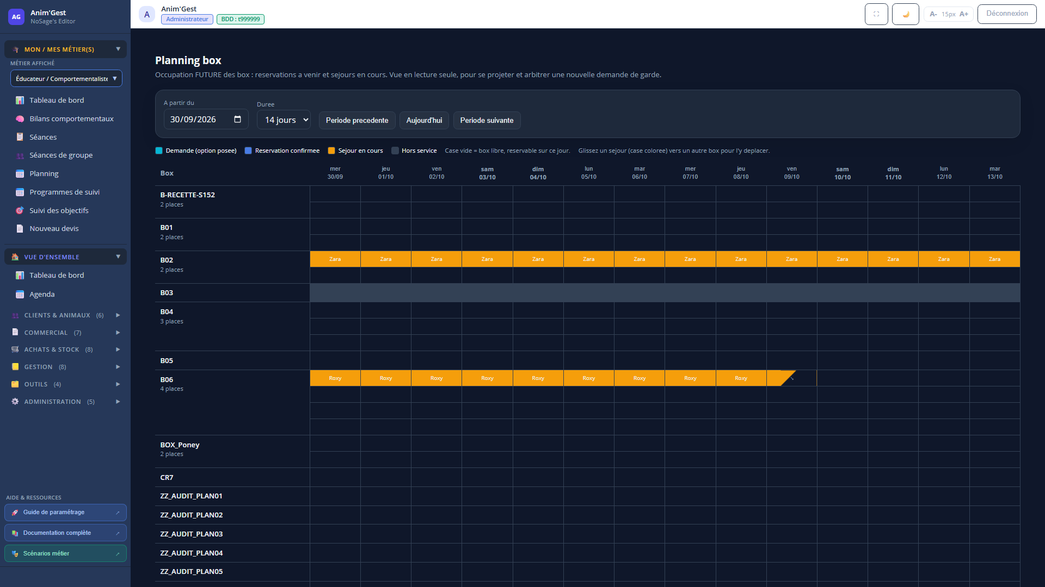Image resolution: width=1045 pixels, height=587 pixels.
Task: Go to Periode suivante
Action: pos(487,120)
